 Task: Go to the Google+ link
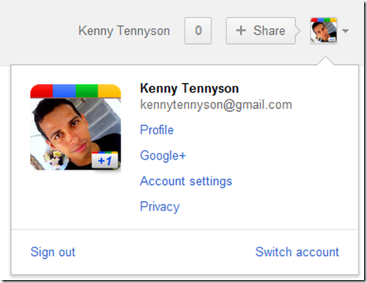(x=163, y=156)
